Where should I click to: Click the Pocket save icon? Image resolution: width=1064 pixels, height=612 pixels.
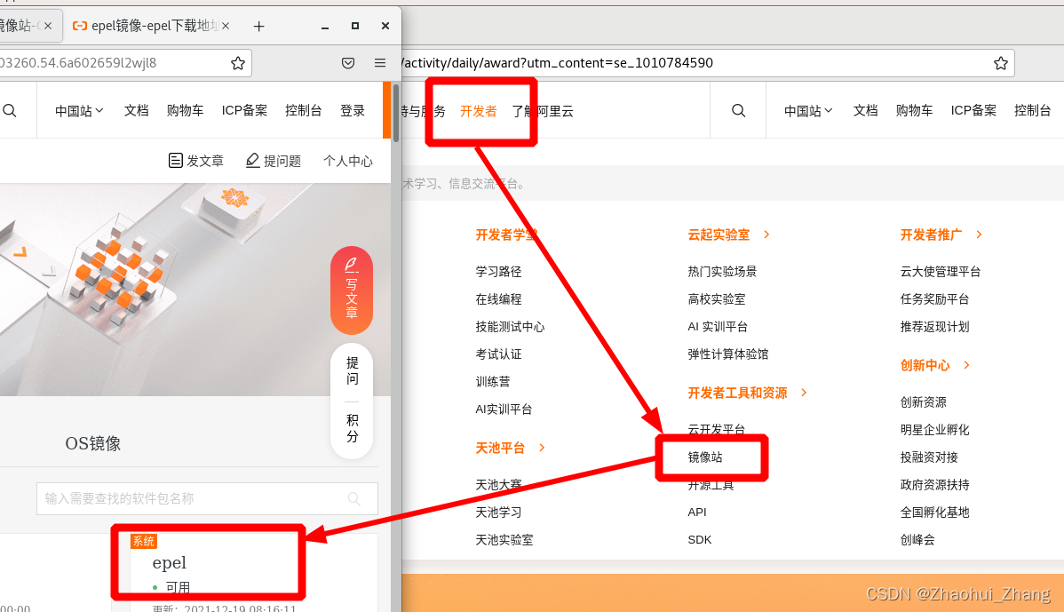pos(348,63)
